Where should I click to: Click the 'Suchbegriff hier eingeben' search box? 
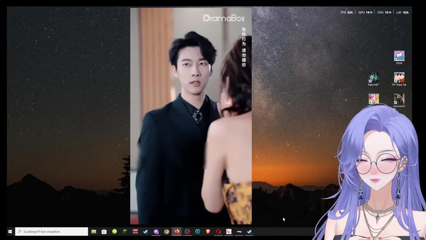(52, 232)
